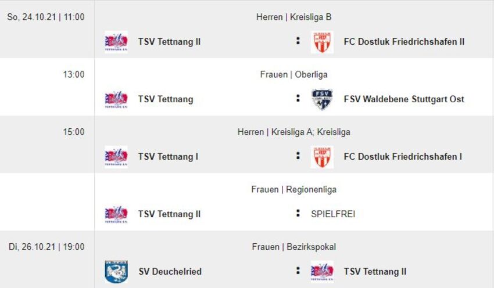Click TSV Tettnang II crest in Regionenliga row

(x=116, y=214)
